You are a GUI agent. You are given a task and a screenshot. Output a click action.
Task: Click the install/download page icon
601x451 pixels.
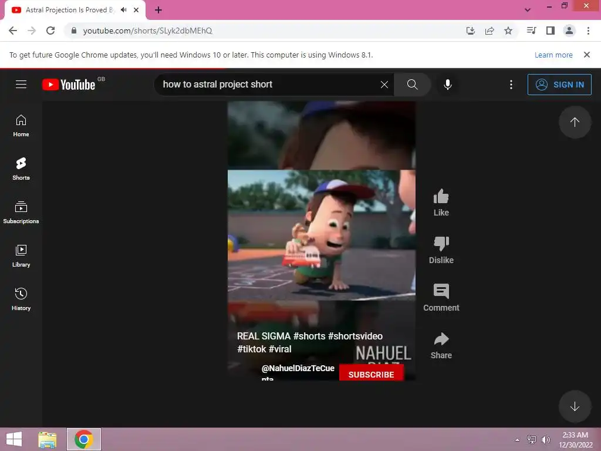coord(470,31)
